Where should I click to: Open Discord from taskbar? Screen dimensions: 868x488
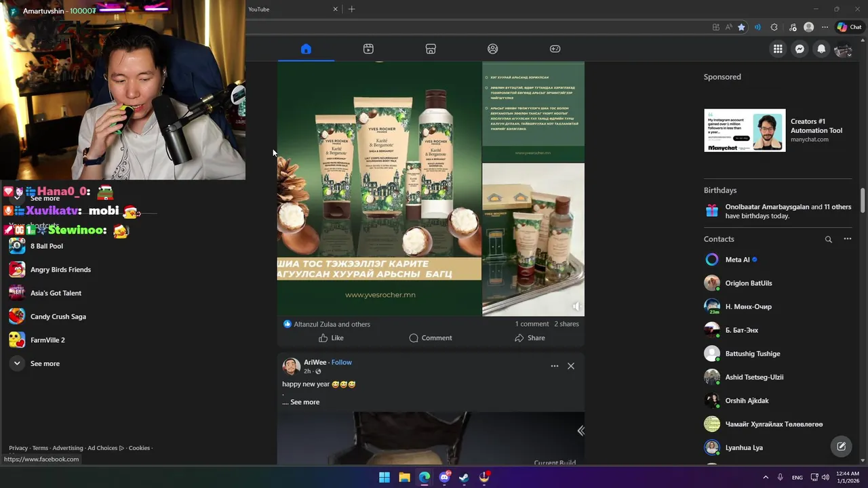(444, 477)
